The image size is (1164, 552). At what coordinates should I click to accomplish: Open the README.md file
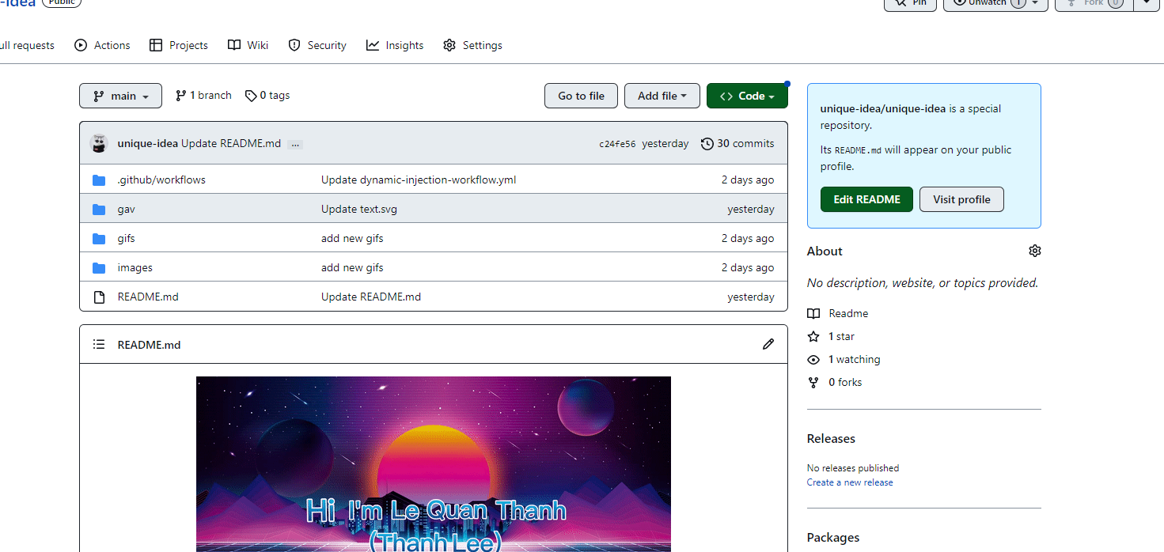148,297
